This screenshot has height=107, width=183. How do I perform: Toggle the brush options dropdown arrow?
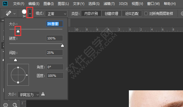(x=30, y=14)
